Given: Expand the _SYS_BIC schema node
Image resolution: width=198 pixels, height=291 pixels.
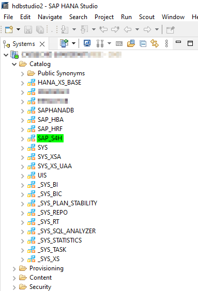Looking at the screenshot, I should pos(23,195).
